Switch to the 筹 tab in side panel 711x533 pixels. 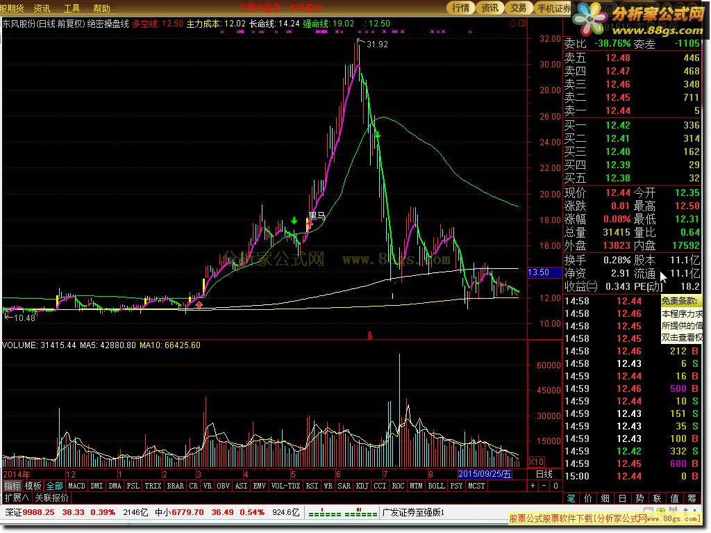click(692, 498)
